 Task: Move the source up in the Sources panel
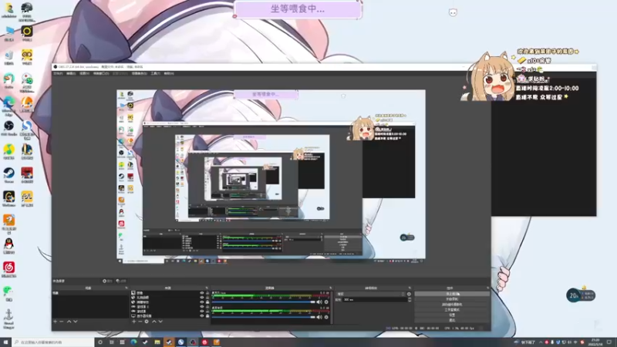coord(153,322)
